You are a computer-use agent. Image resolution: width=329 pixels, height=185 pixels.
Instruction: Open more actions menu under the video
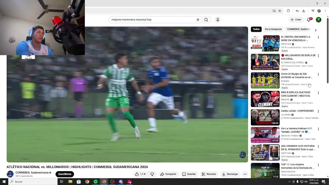tap(245, 174)
